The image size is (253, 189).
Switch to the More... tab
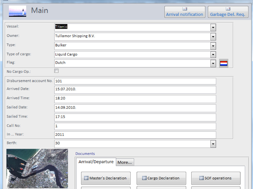125,163
